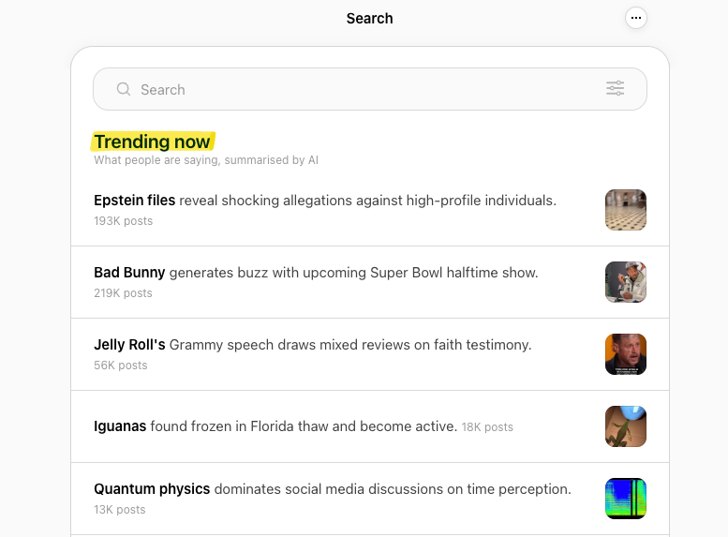The height and width of the screenshot is (537, 728).
Task: Click the Epstein files story thumbnail
Action: point(626,210)
